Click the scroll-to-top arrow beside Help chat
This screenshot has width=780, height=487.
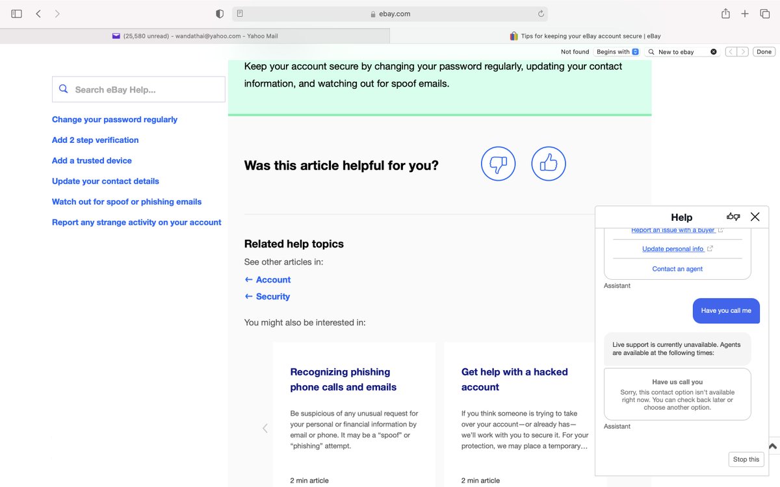click(773, 447)
